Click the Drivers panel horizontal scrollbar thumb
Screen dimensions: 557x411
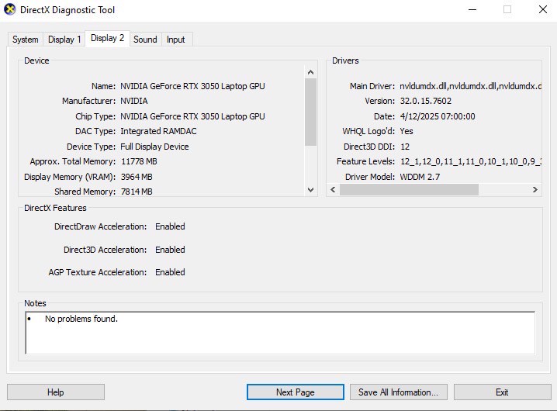click(409, 190)
